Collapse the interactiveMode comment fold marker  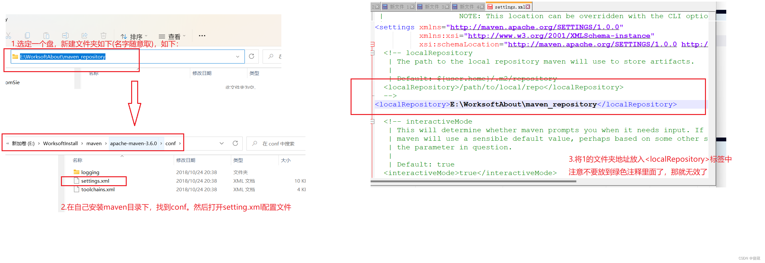372,121
